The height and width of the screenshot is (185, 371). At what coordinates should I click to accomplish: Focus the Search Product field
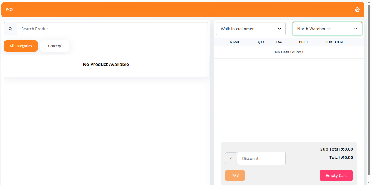click(x=112, y=29)
